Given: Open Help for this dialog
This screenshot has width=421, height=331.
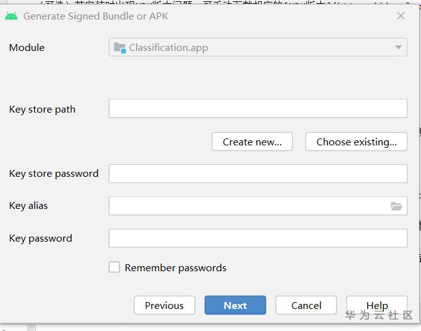Looking at the screenshot, I should 377,305.
